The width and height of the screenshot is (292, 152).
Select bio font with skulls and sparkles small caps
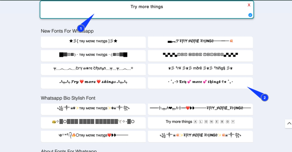[93, 109]
